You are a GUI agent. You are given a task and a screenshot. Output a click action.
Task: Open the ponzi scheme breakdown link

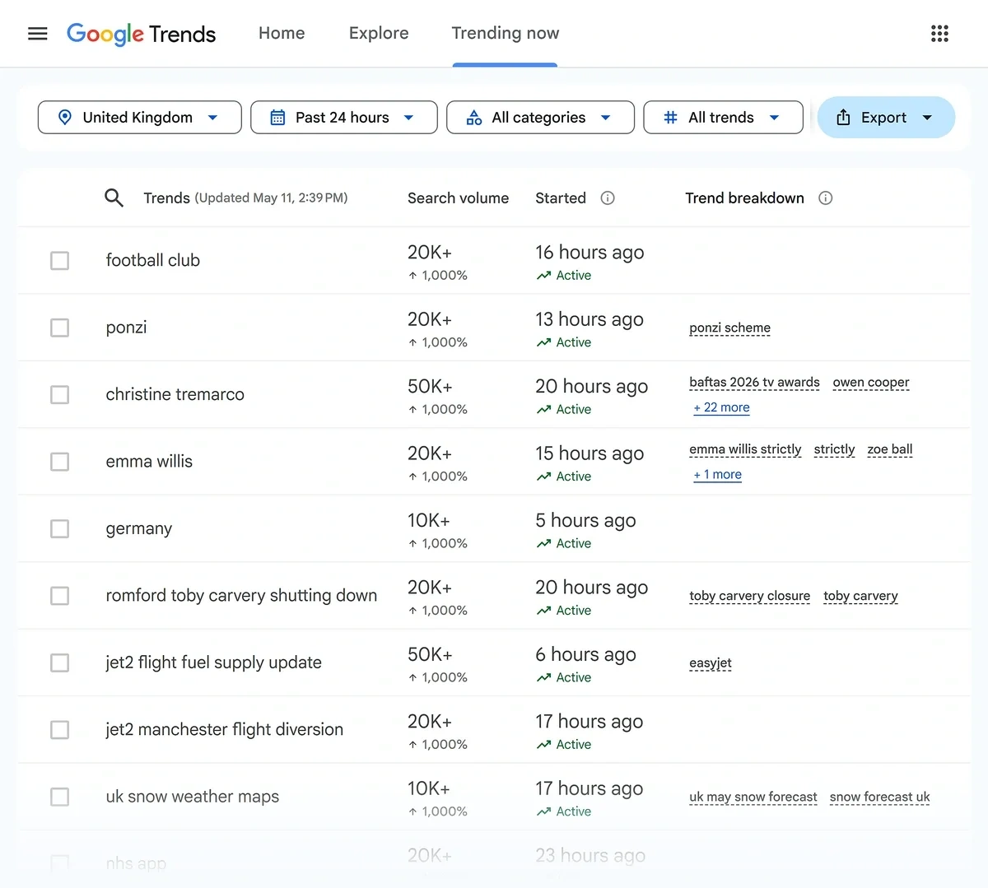click(x=729, y=328)
